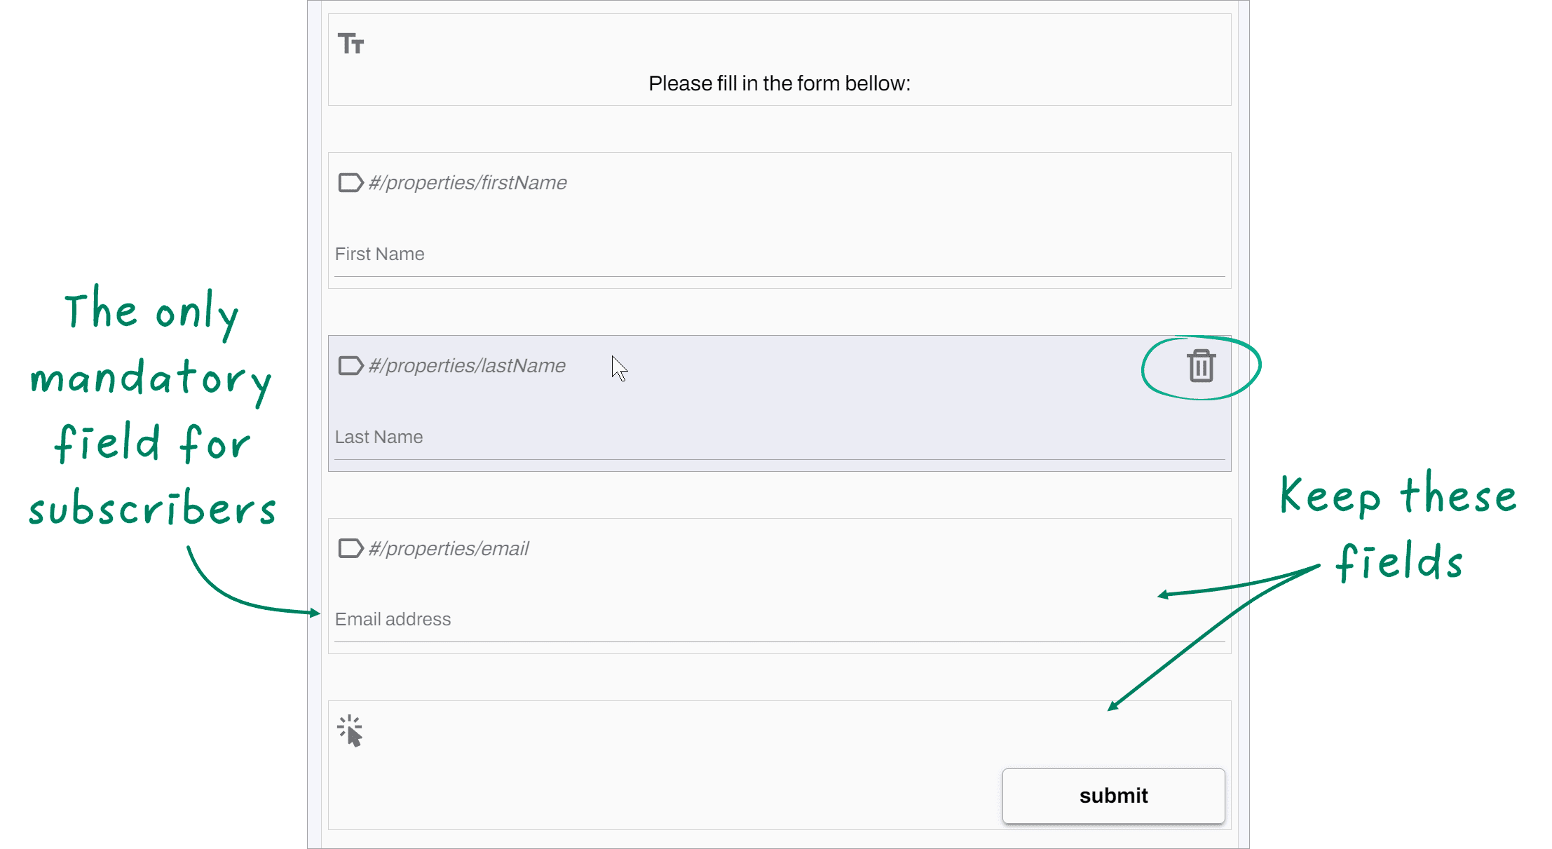Select the text block containing the form heading

click(x=778, y=60)
